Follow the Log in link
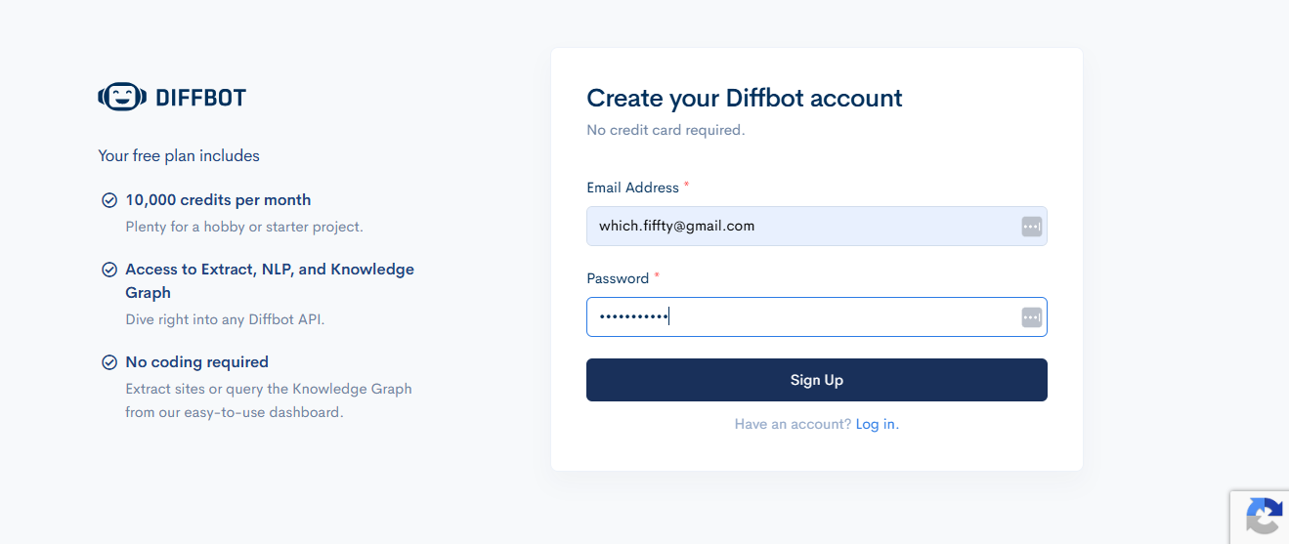 (877, 424)
